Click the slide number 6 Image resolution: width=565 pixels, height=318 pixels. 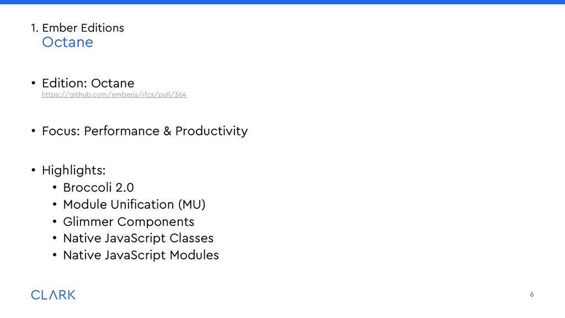531,294
